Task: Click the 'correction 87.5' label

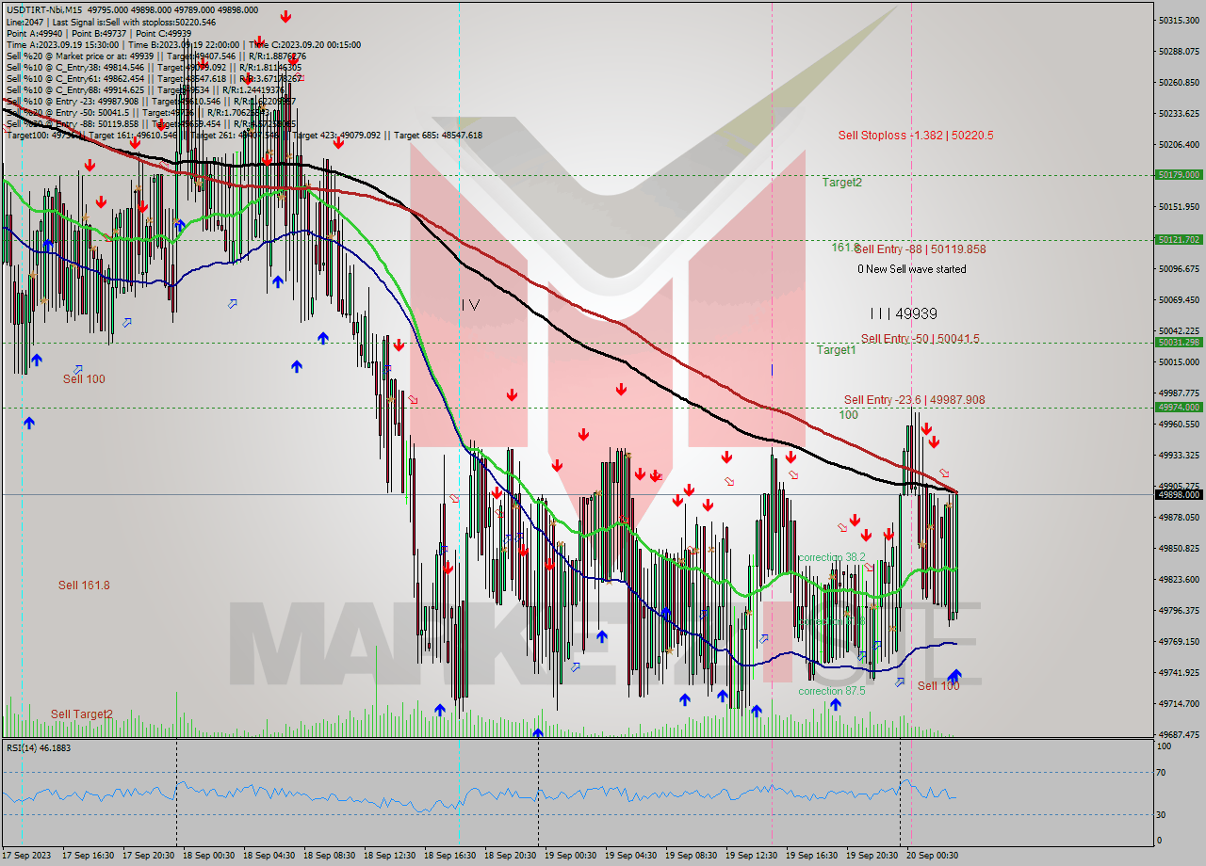Action: 831,691
